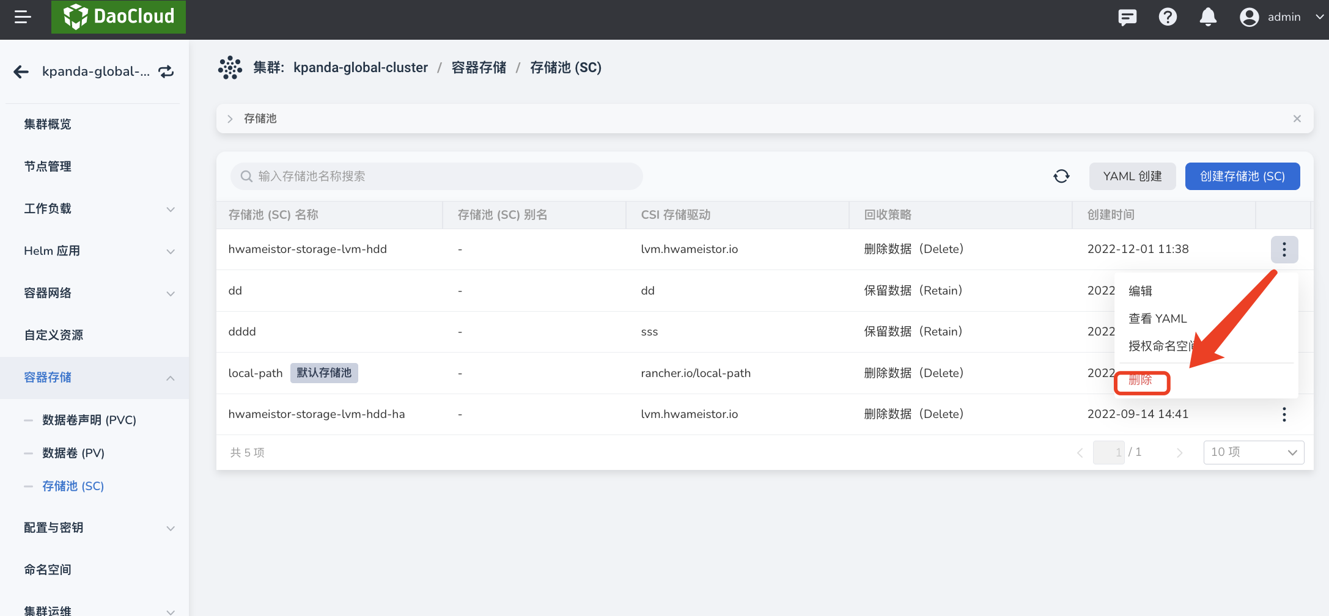Switch cluster using the swap icon
This screenshot has width=1329, height=616.
pos(166,72)
